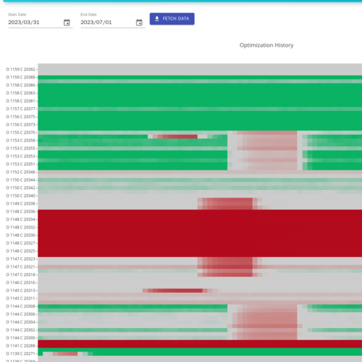Open the End Date calendar picker icon
The height and width of the screenshot is (362, 362).
[139, 23]
